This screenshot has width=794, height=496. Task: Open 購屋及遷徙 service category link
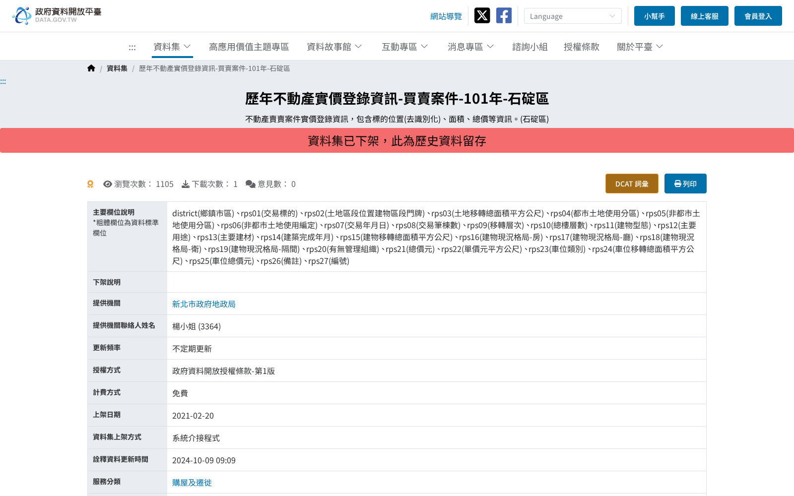tap(192, 483)
